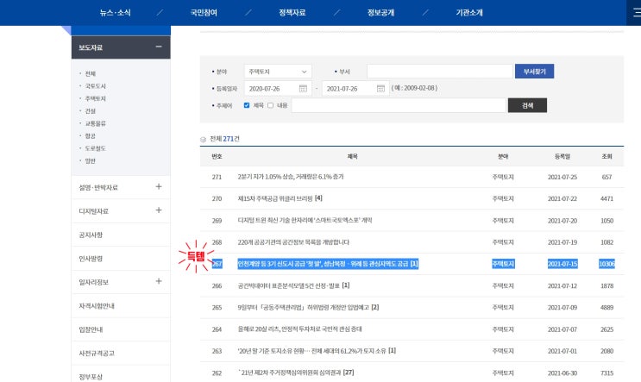Open the 분야 dropdown showing 주택토지

click(x=278, y=72)
